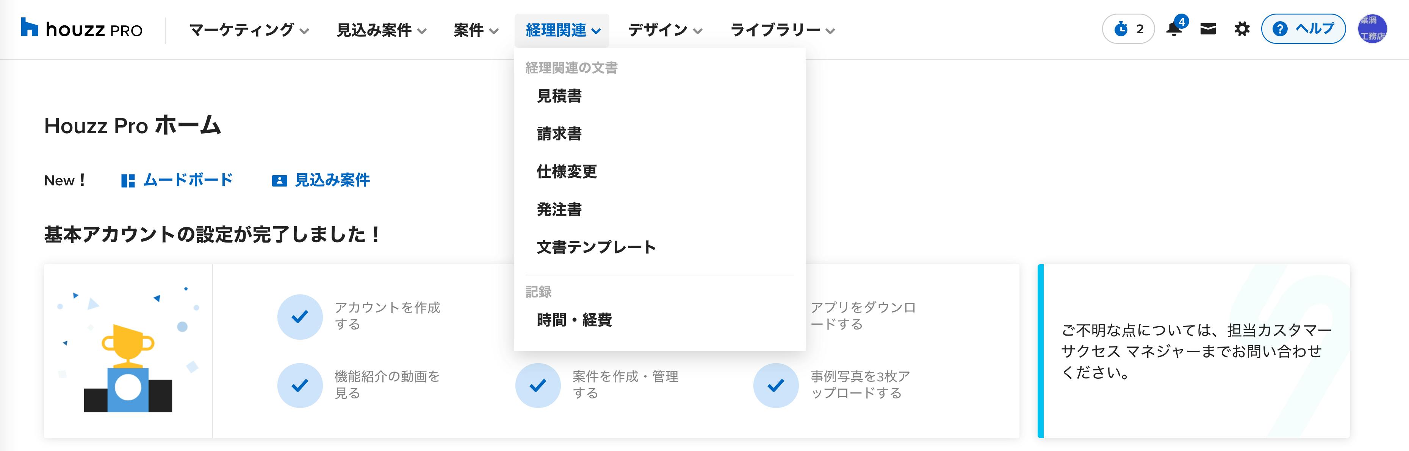Click the user profile avatar
The image size is (1409, 451).
pyautogui.click(x=1372, y=29)
